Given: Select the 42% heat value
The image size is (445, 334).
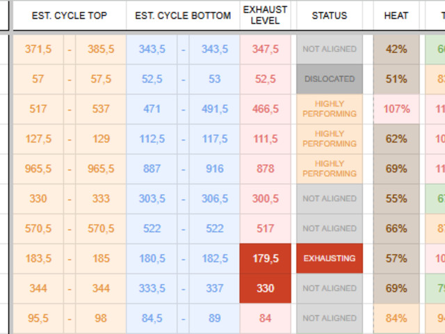Looking at the screenshot, I should 396,49.
